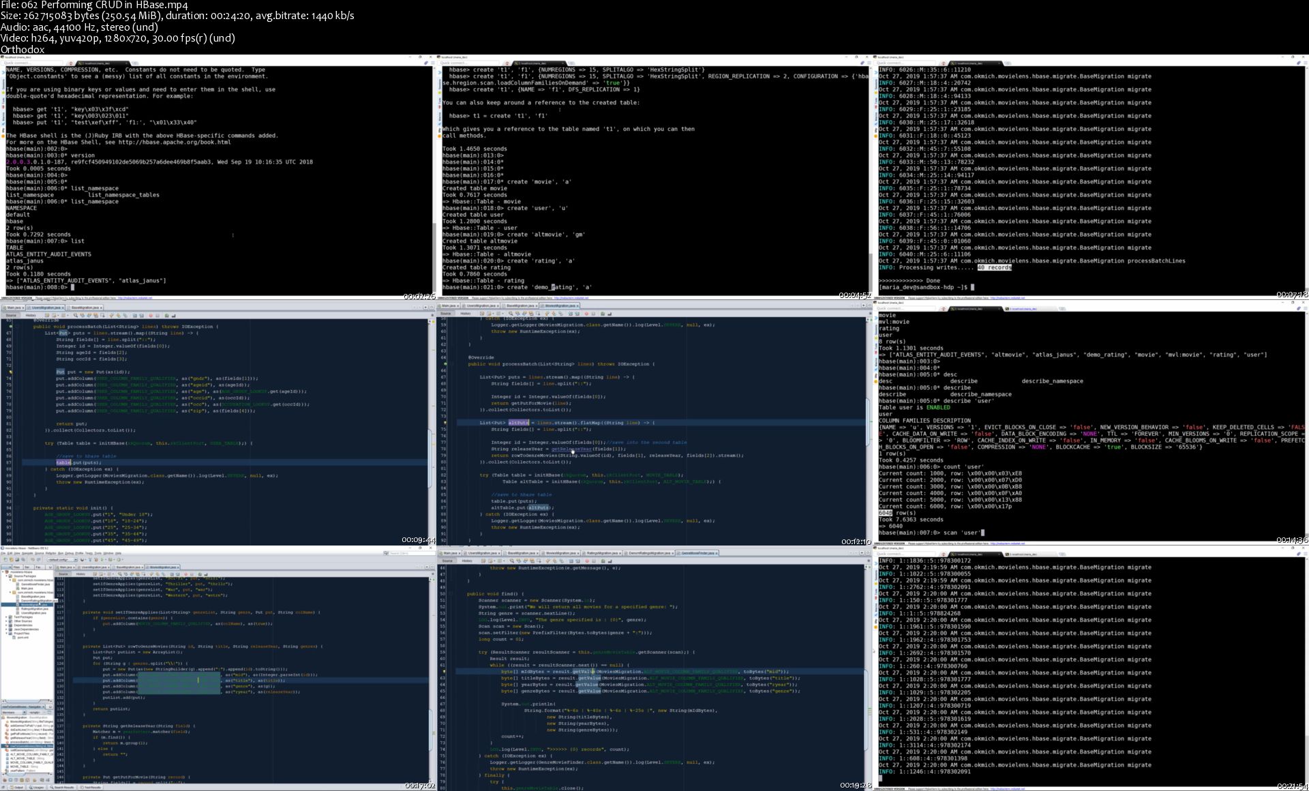Toggle the History view button in MoviesMigration editor

click(80, 574)
